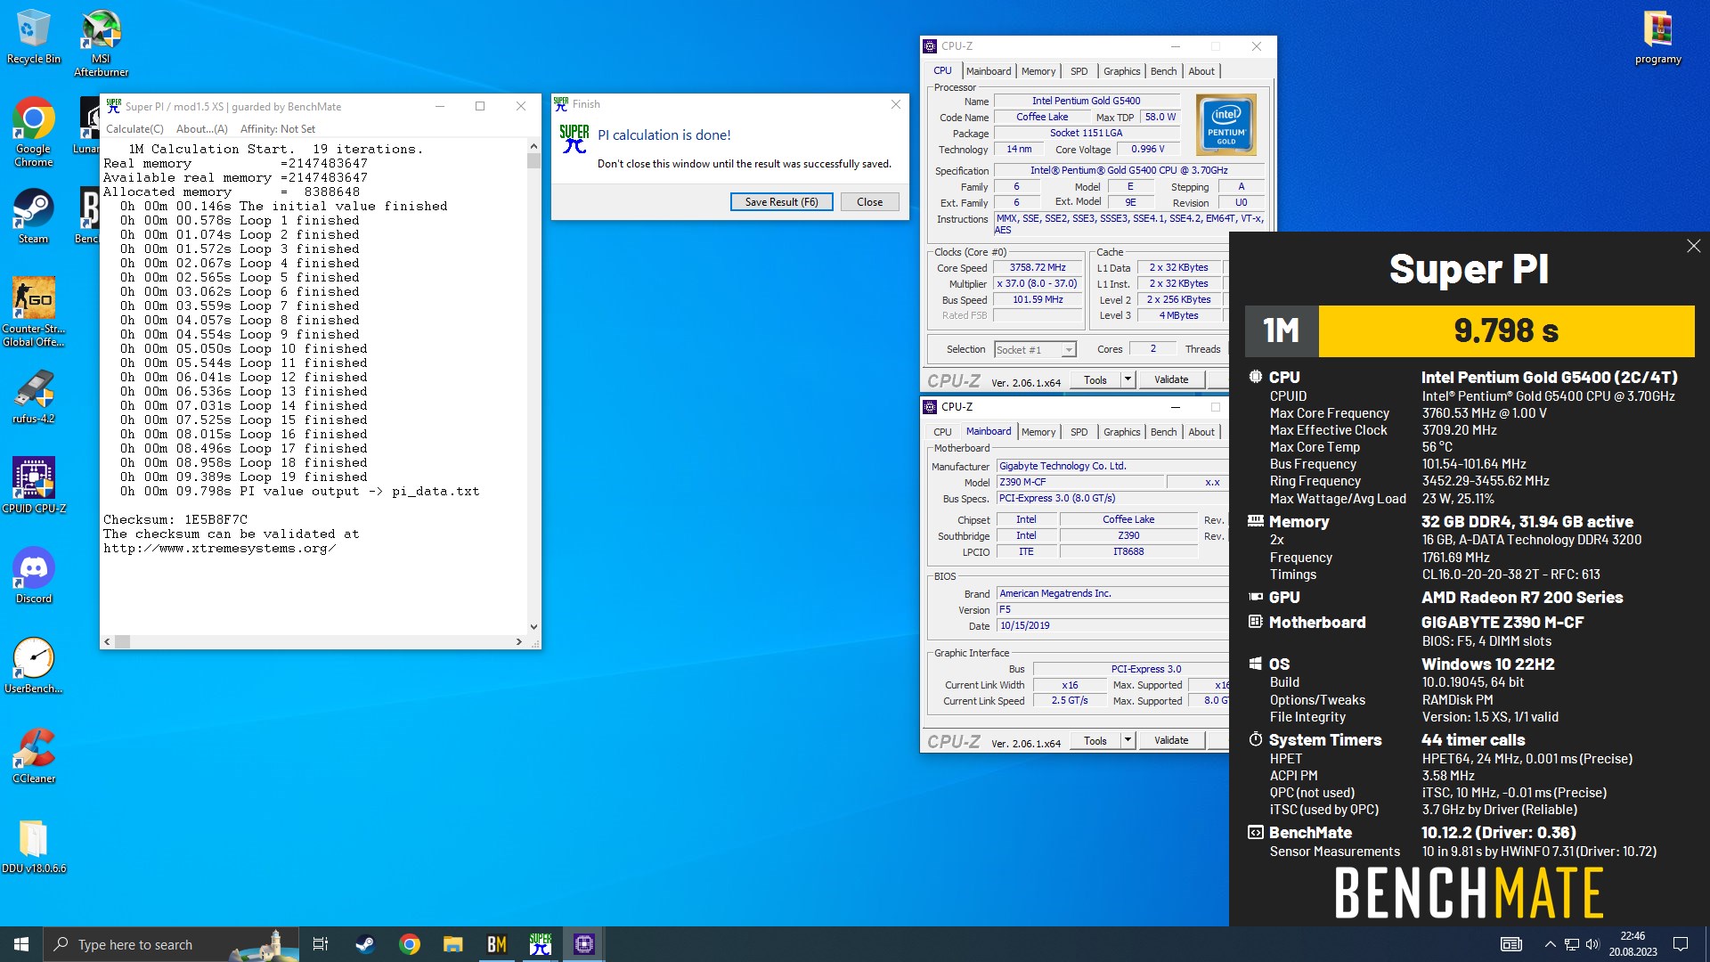Screen dimensions: 1710x962
Task: Click Validate in lower CPU-Z window
Action: click(x=1170, y=741)
